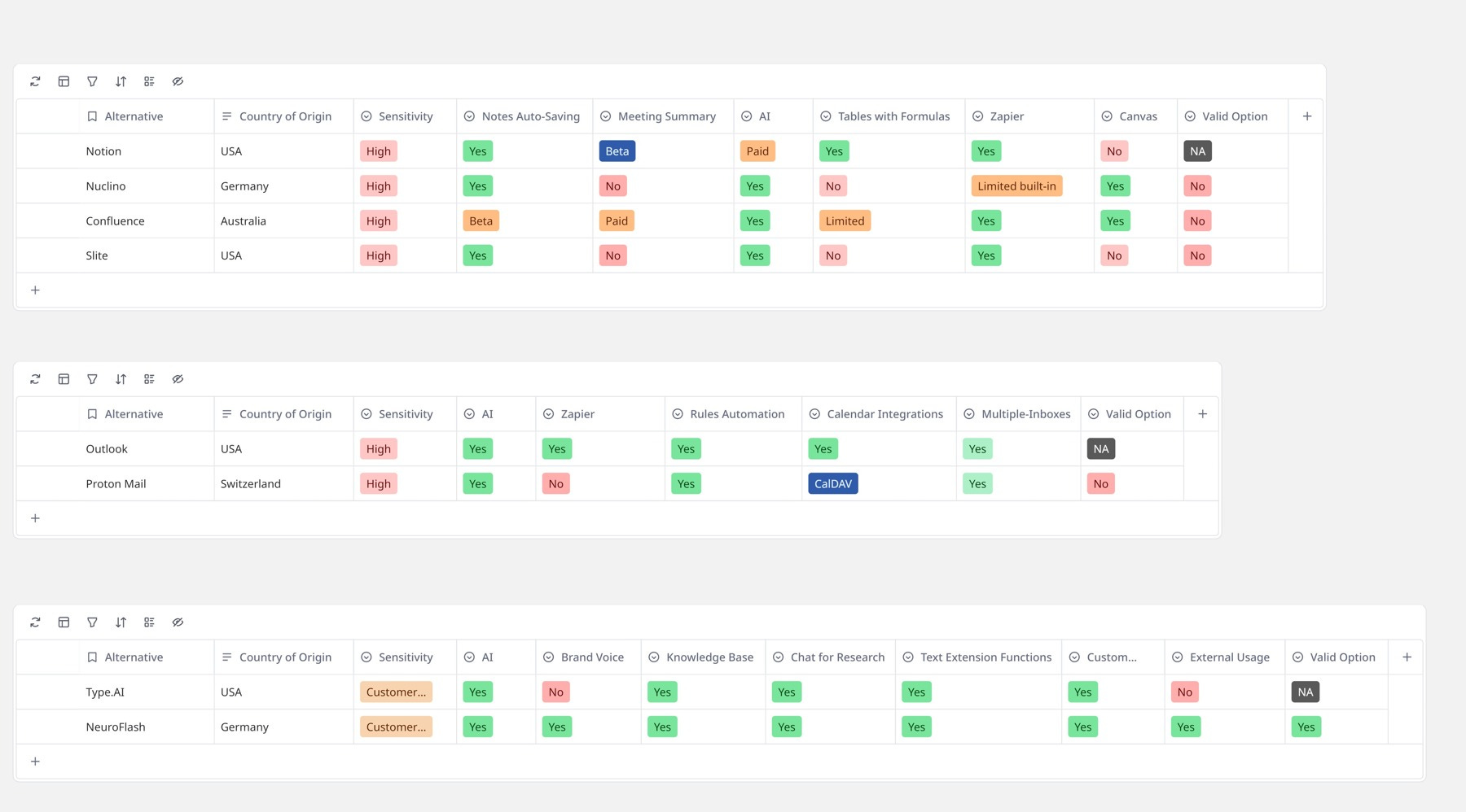Click Limited tag in Confluence row
Viewport: 1466px width, 812px height.
845,221
